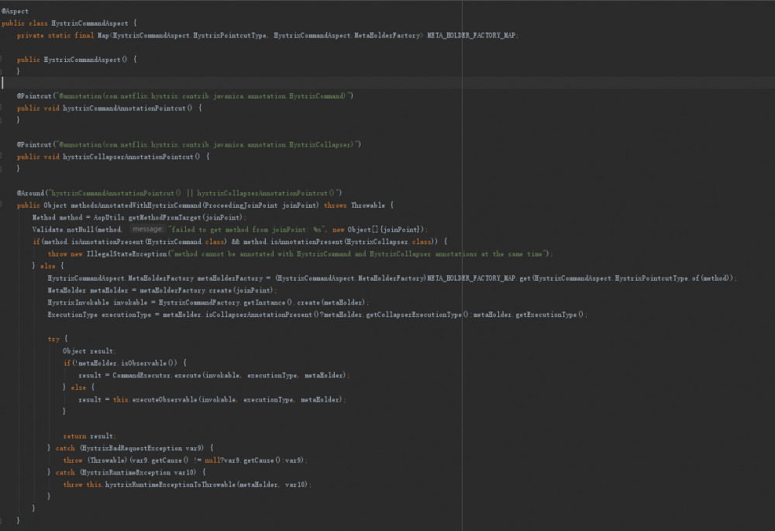The image size is (775, 531).
Task: Click hystrixCollapserAnnotationPointcut() inside the @Around string
Action: point(266,193)
